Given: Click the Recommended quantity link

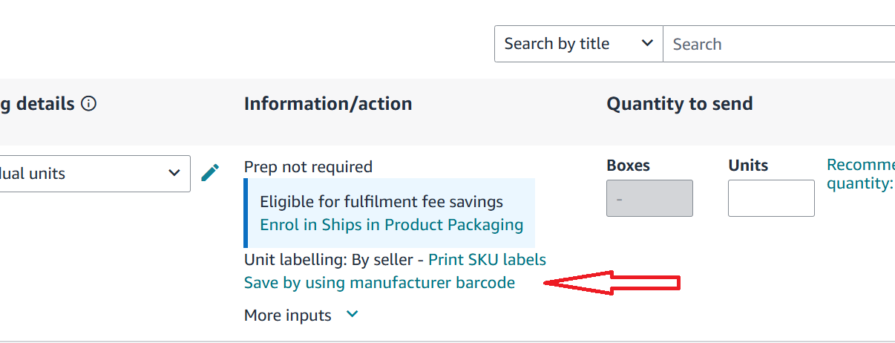Looking at the screenshot, I should coord(861,174).
